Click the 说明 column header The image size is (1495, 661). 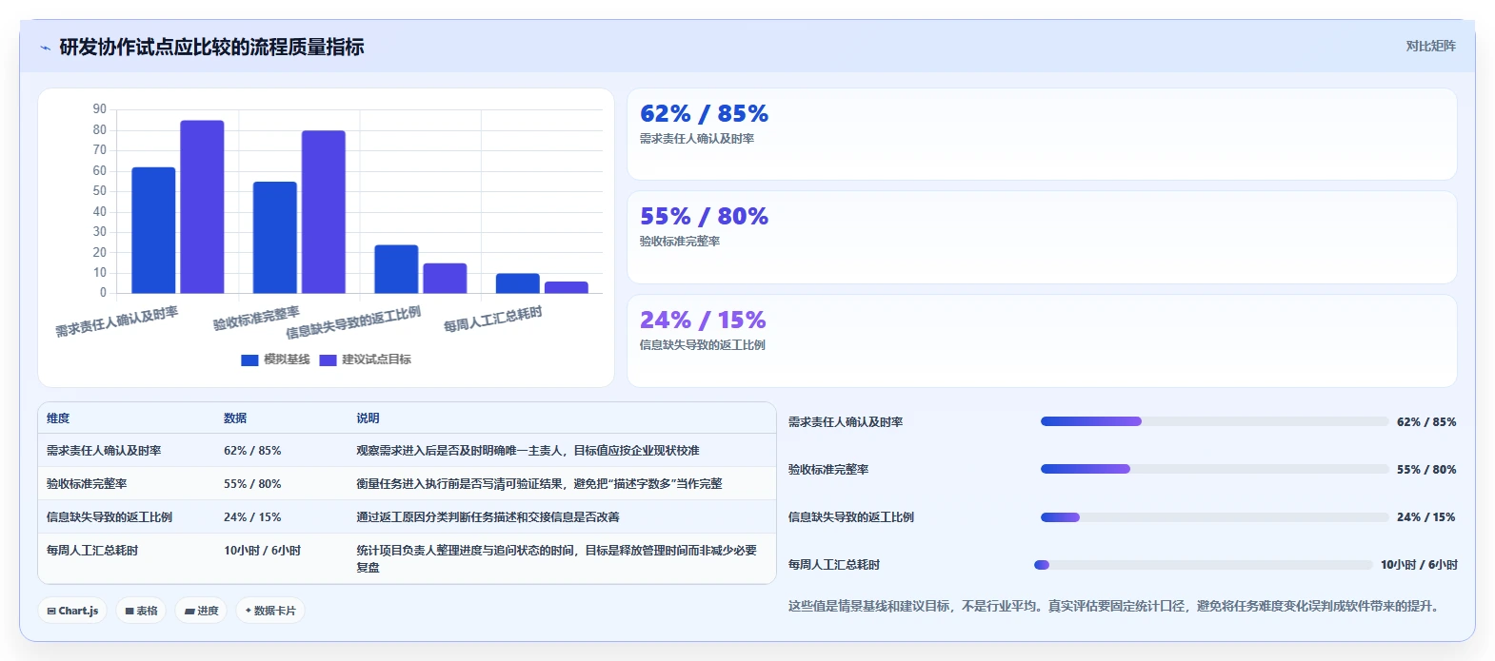368,418
